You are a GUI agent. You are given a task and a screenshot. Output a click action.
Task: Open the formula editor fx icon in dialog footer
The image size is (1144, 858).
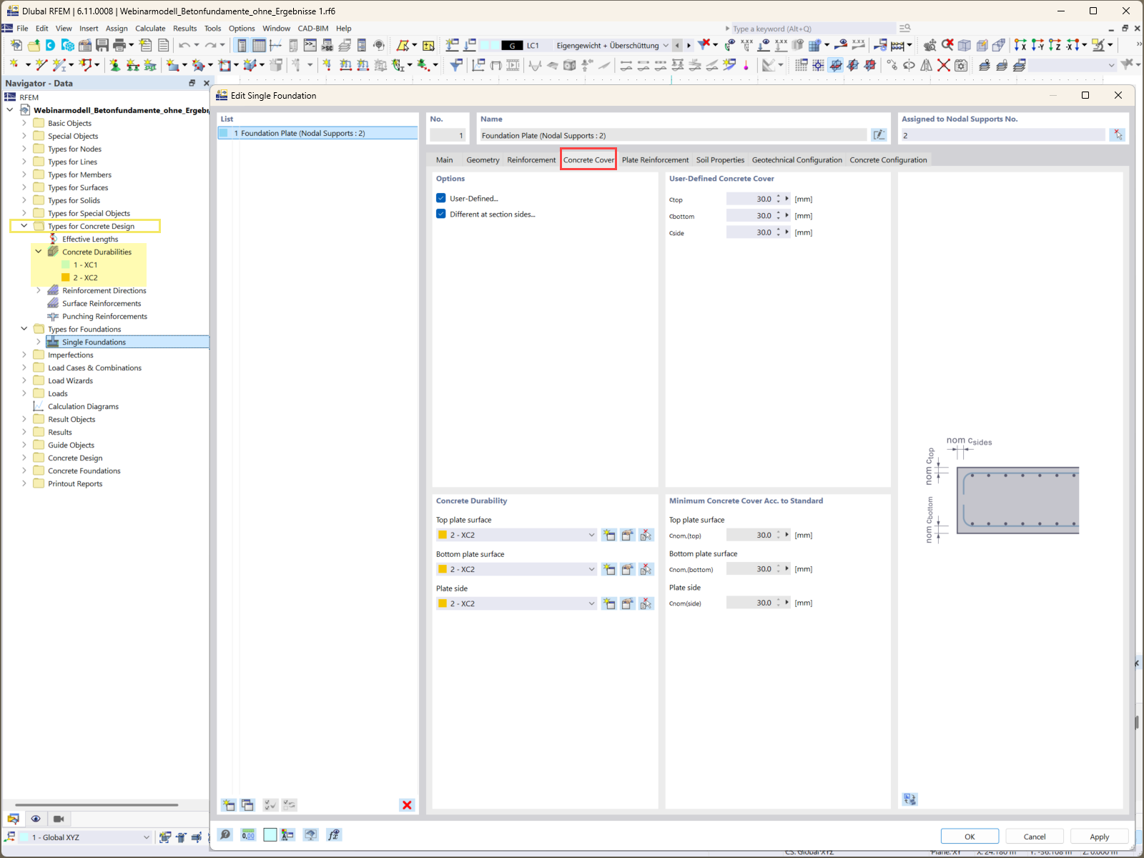(x=334, y=835)
